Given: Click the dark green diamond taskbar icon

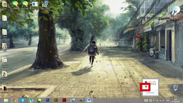Looking at the screenshot, I should pyautogui.click(x=81, y=100).
